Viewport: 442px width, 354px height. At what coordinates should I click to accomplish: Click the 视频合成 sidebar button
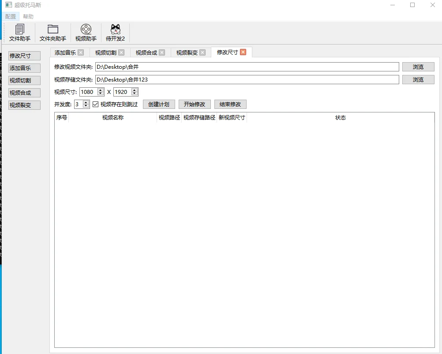pyautogui.click(x=25, y=93)
